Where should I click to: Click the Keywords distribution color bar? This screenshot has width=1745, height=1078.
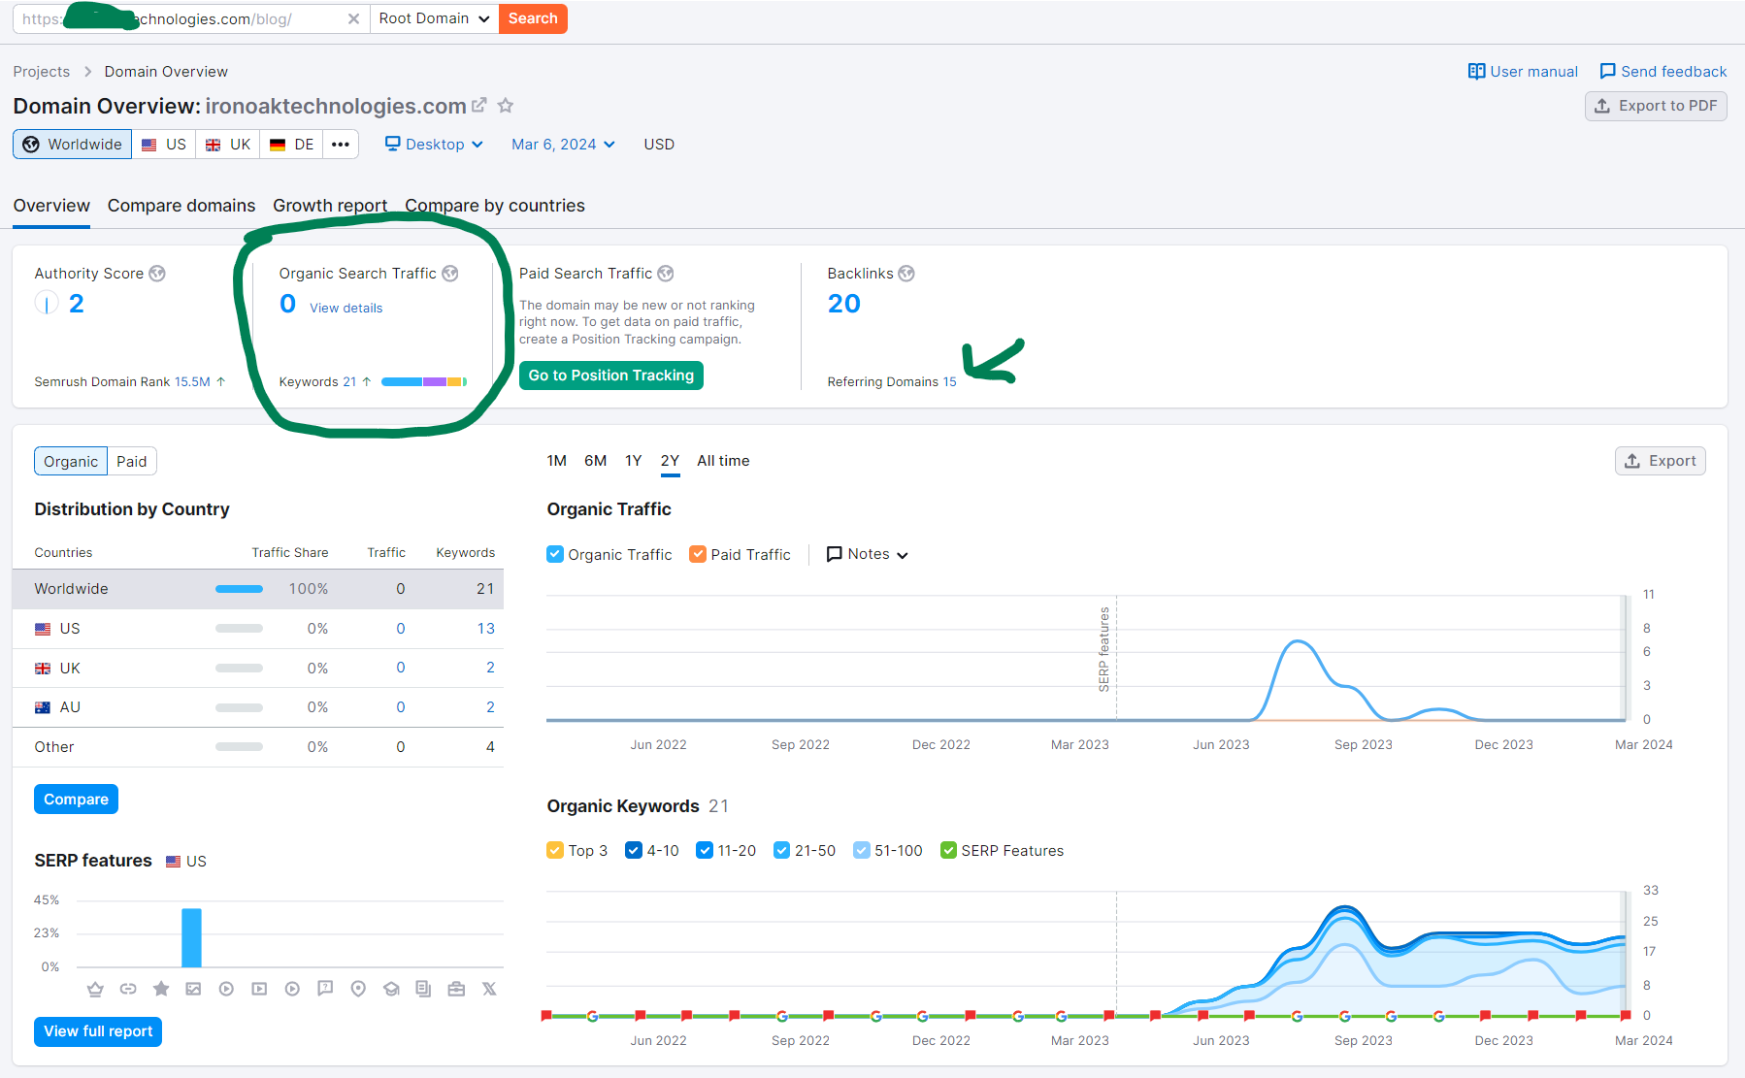(x=424, y=382)
